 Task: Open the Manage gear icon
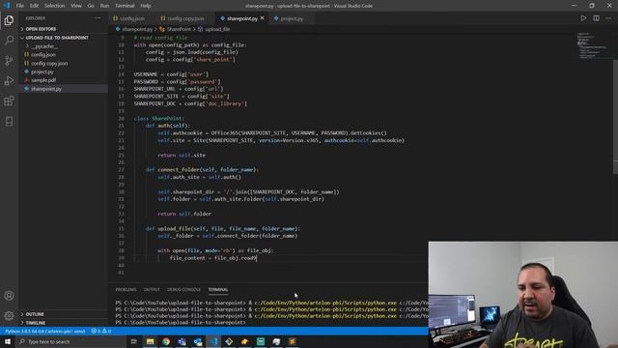click(9, 315)
